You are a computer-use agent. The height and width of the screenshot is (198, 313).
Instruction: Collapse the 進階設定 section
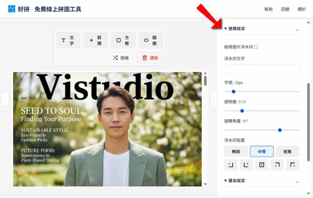297,29
